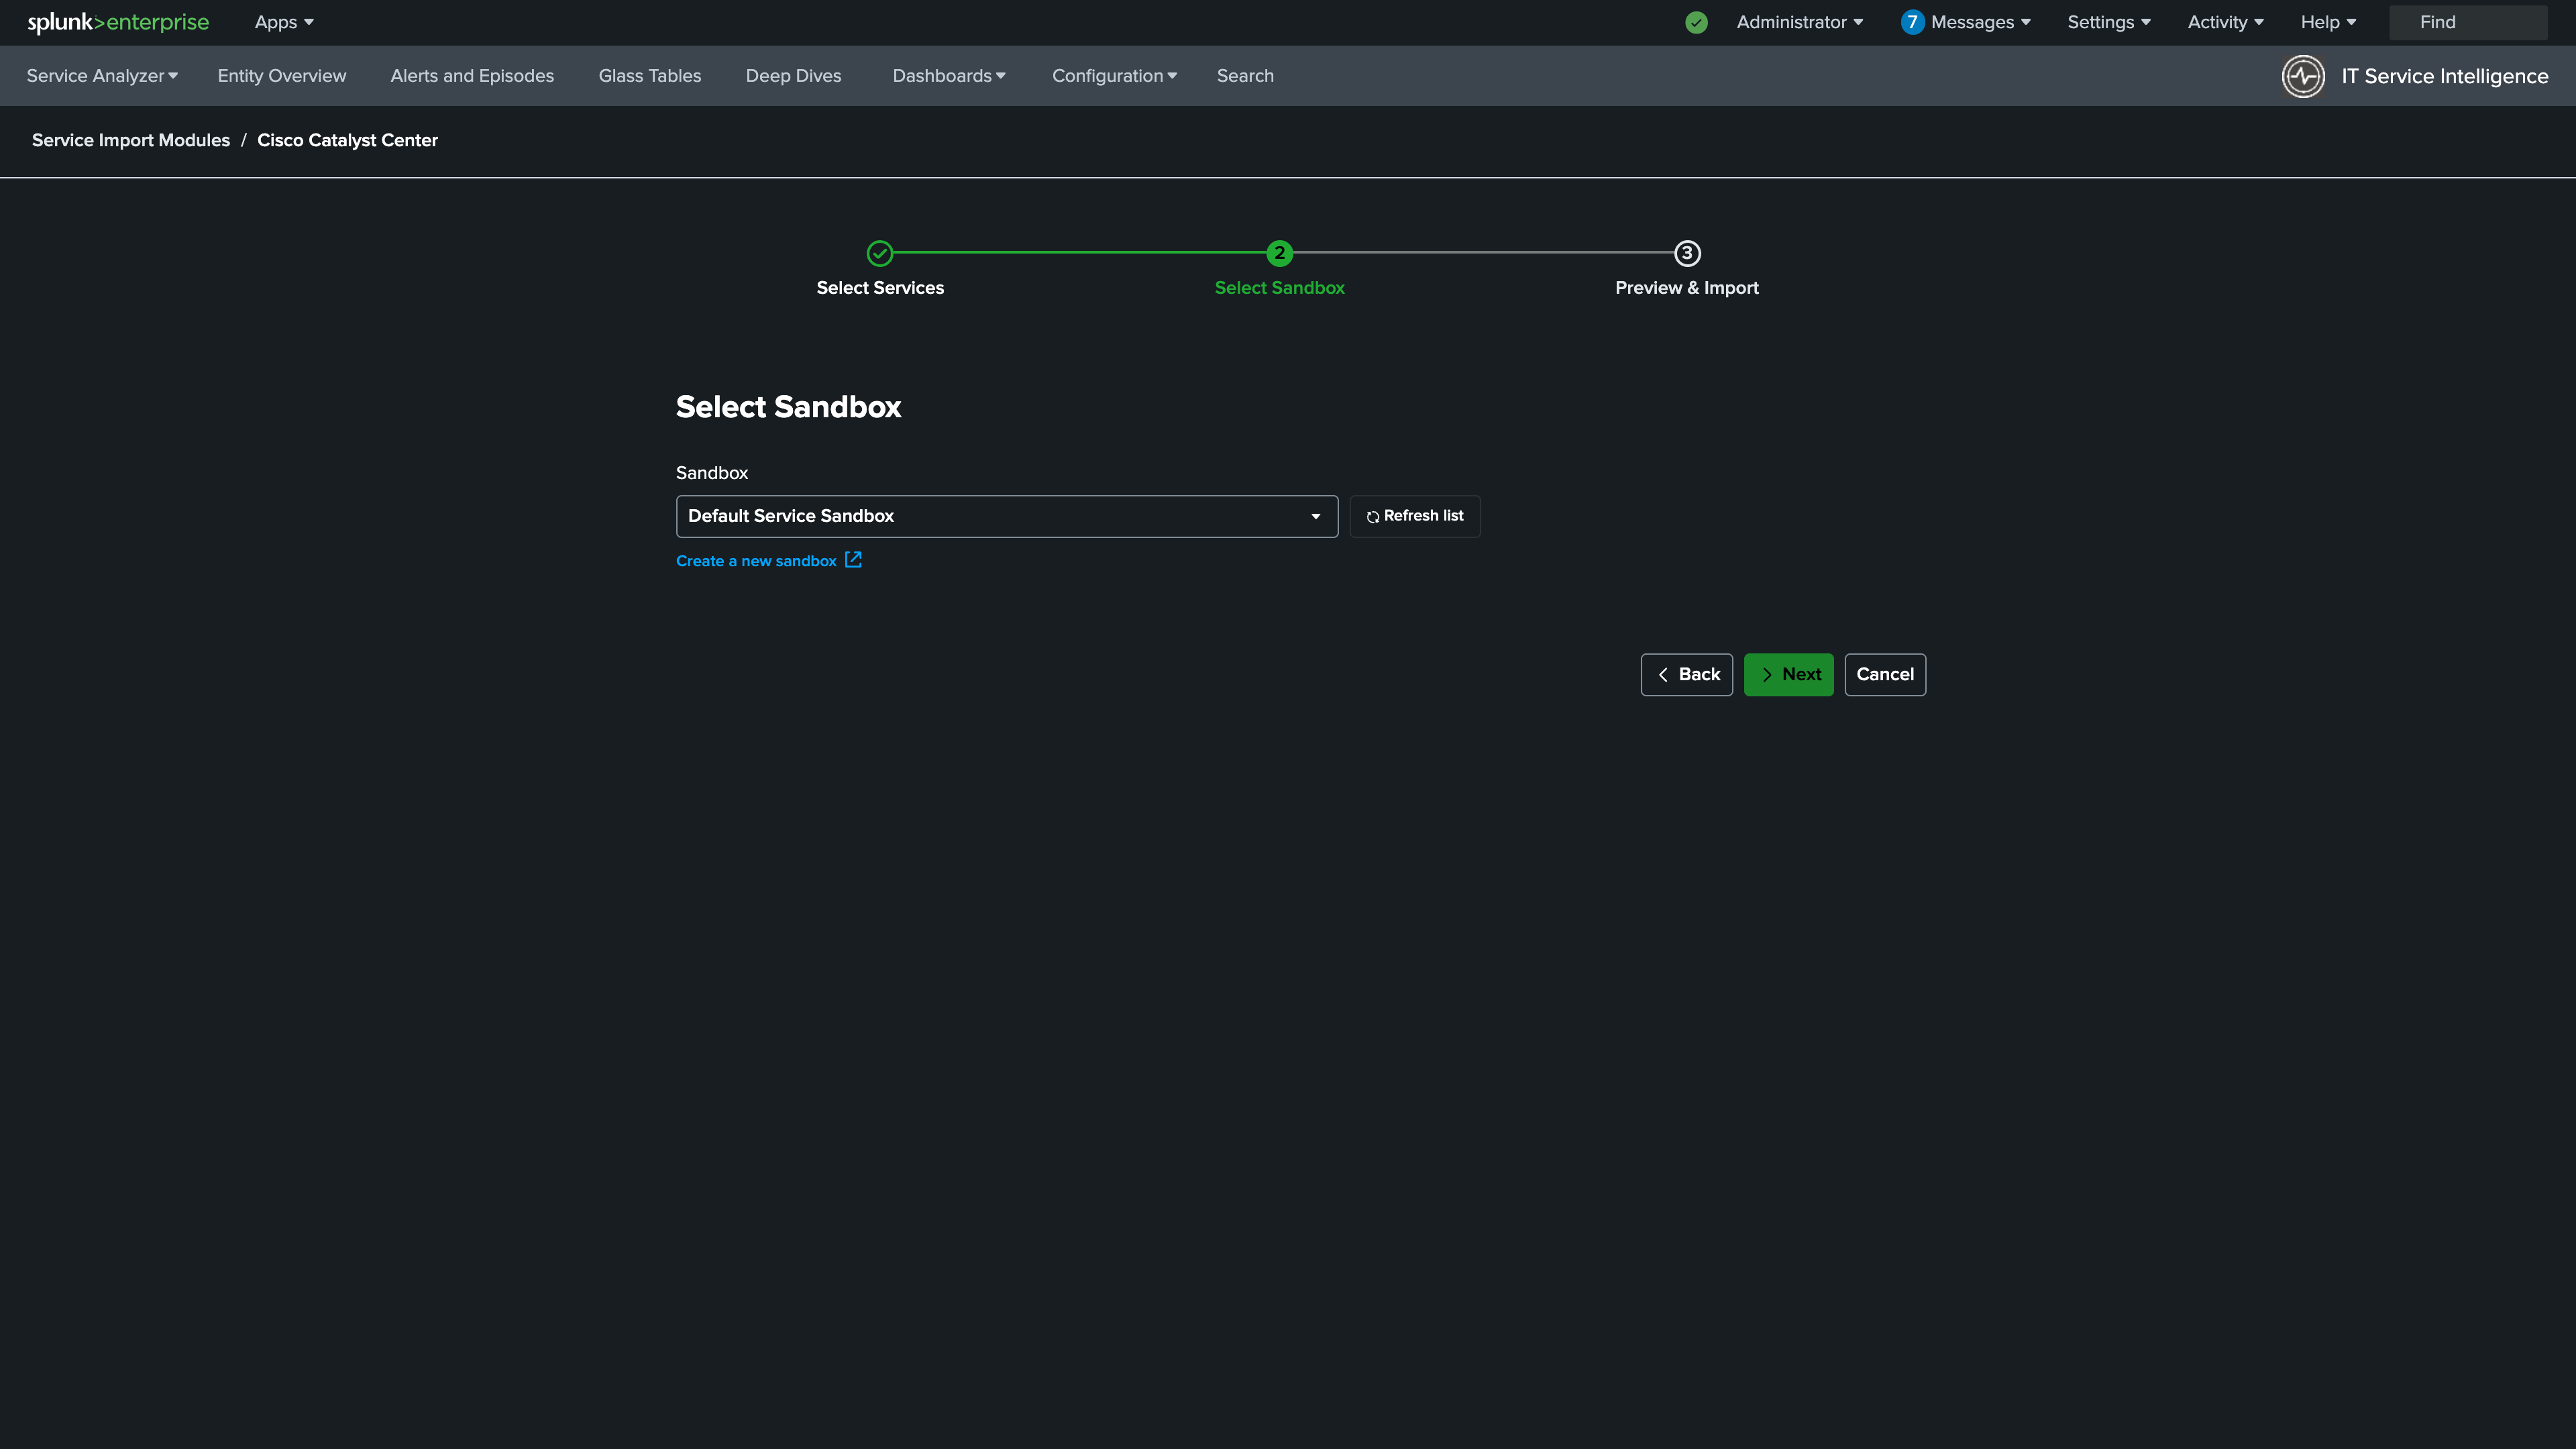2576x1449 pixels.
Task: Click the step 2 Select Sandbox circle
Action: pos(1279,253)
